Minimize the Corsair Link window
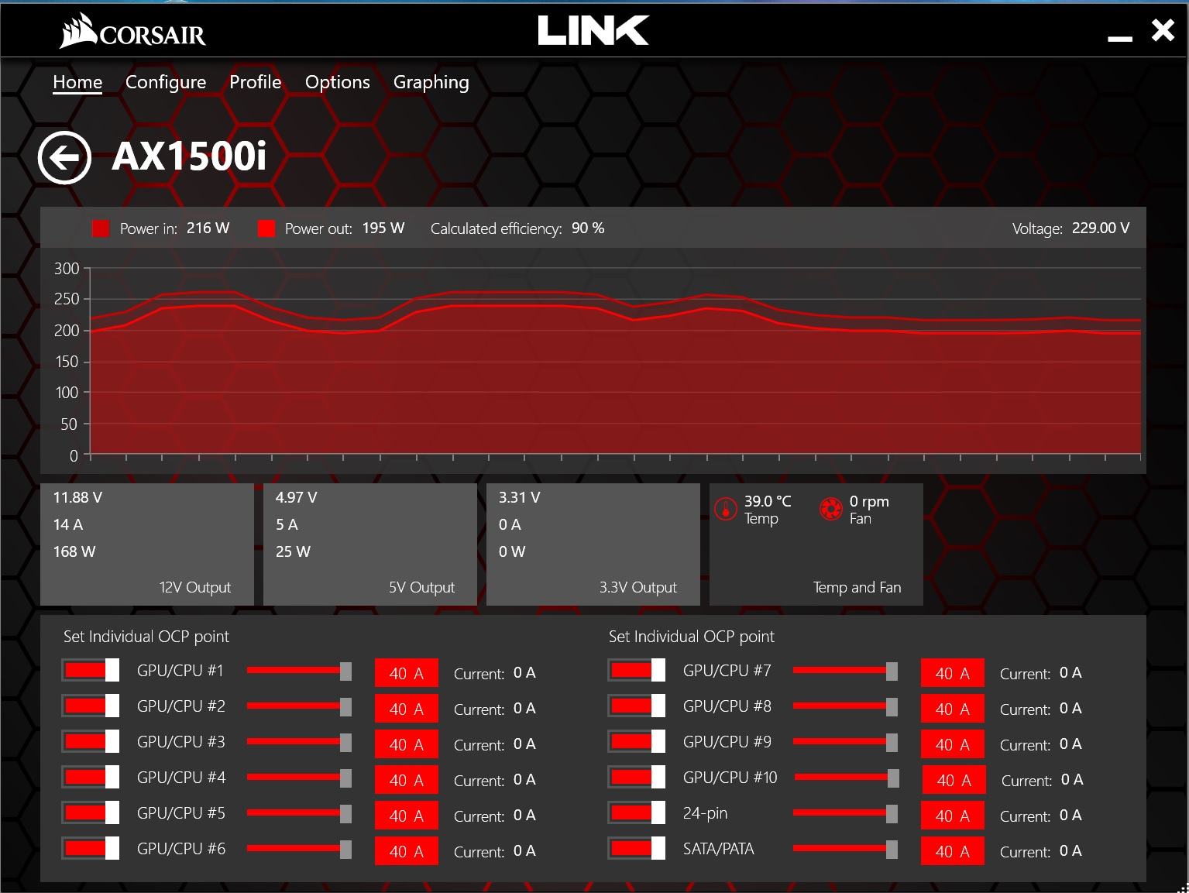 (x=1120, y=37)
